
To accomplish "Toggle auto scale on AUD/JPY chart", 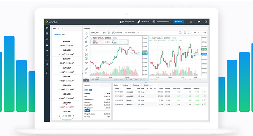I will 136,79.
